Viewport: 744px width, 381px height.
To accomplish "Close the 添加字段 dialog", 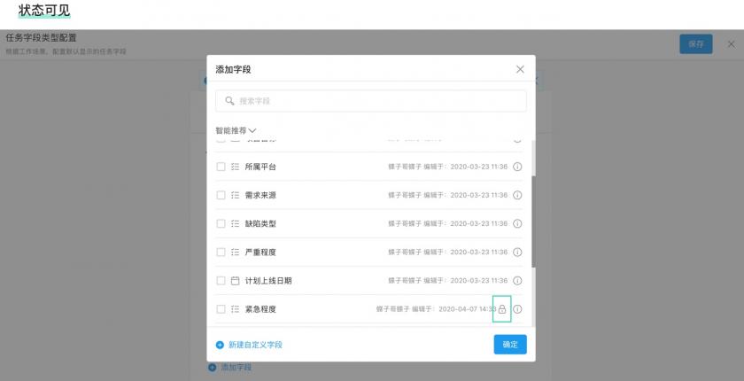I will pos(520,69).
